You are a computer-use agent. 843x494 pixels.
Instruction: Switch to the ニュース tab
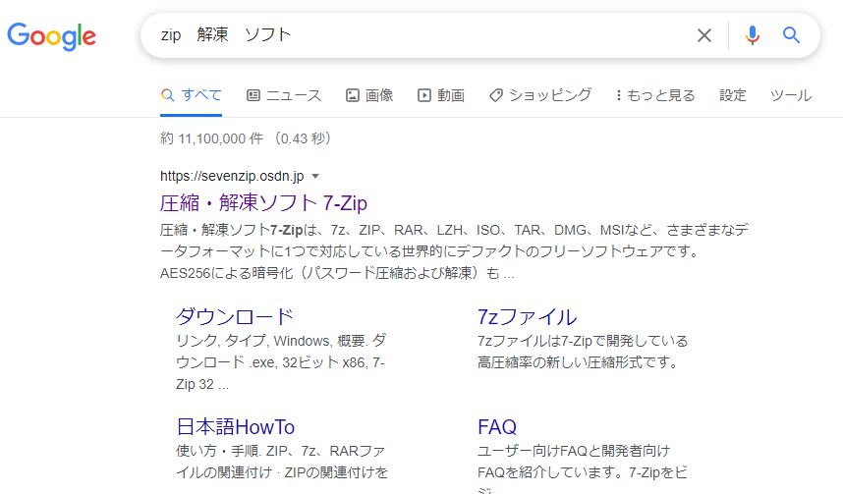(x=284, y=95)
